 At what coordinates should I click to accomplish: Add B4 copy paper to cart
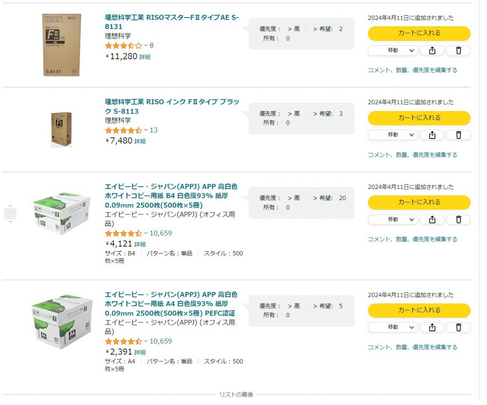419,202
